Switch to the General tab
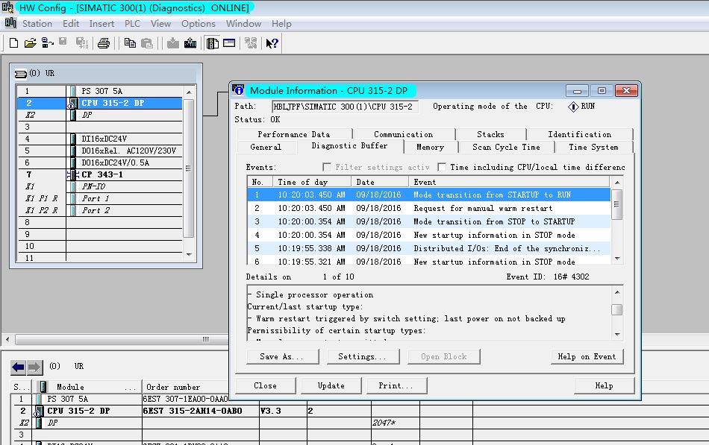The image size is (709, 445). pos(266,147)
